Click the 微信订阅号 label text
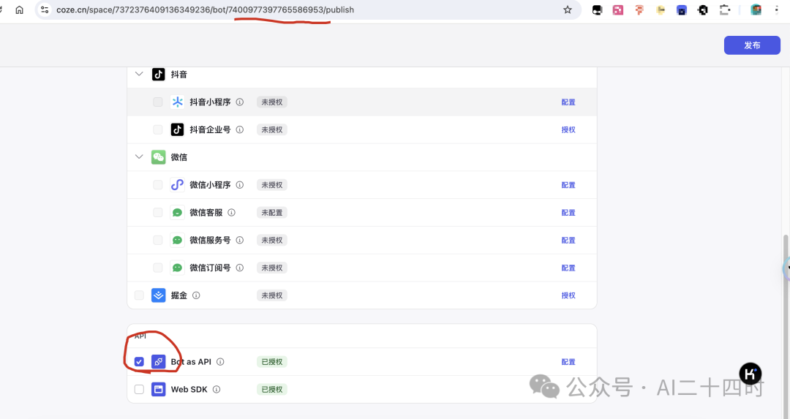Viewport: 790px width, 419px height. click(x=210, y=268)
